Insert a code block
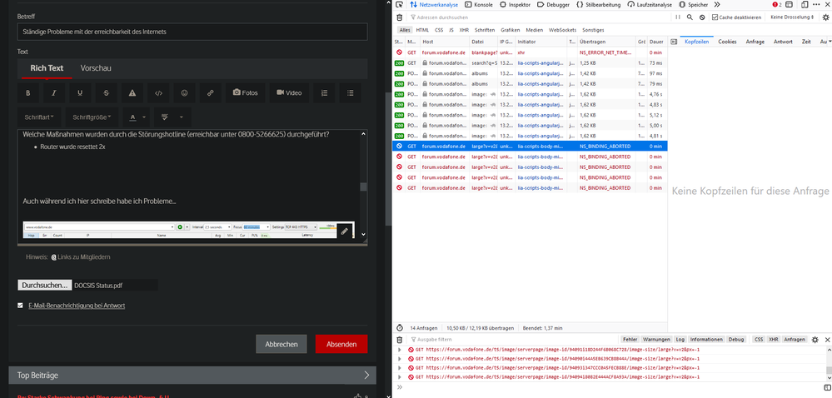The width and height of the screenshot is (832, 398). [x=158, y=93]
